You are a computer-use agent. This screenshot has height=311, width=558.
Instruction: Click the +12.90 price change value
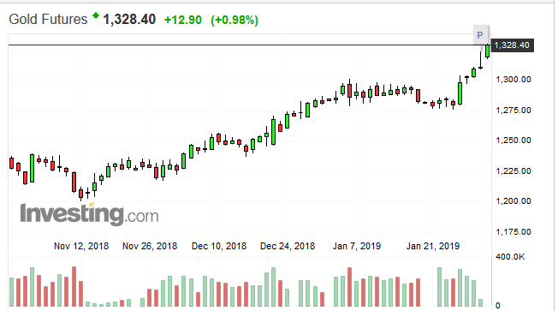click(183, 20)
